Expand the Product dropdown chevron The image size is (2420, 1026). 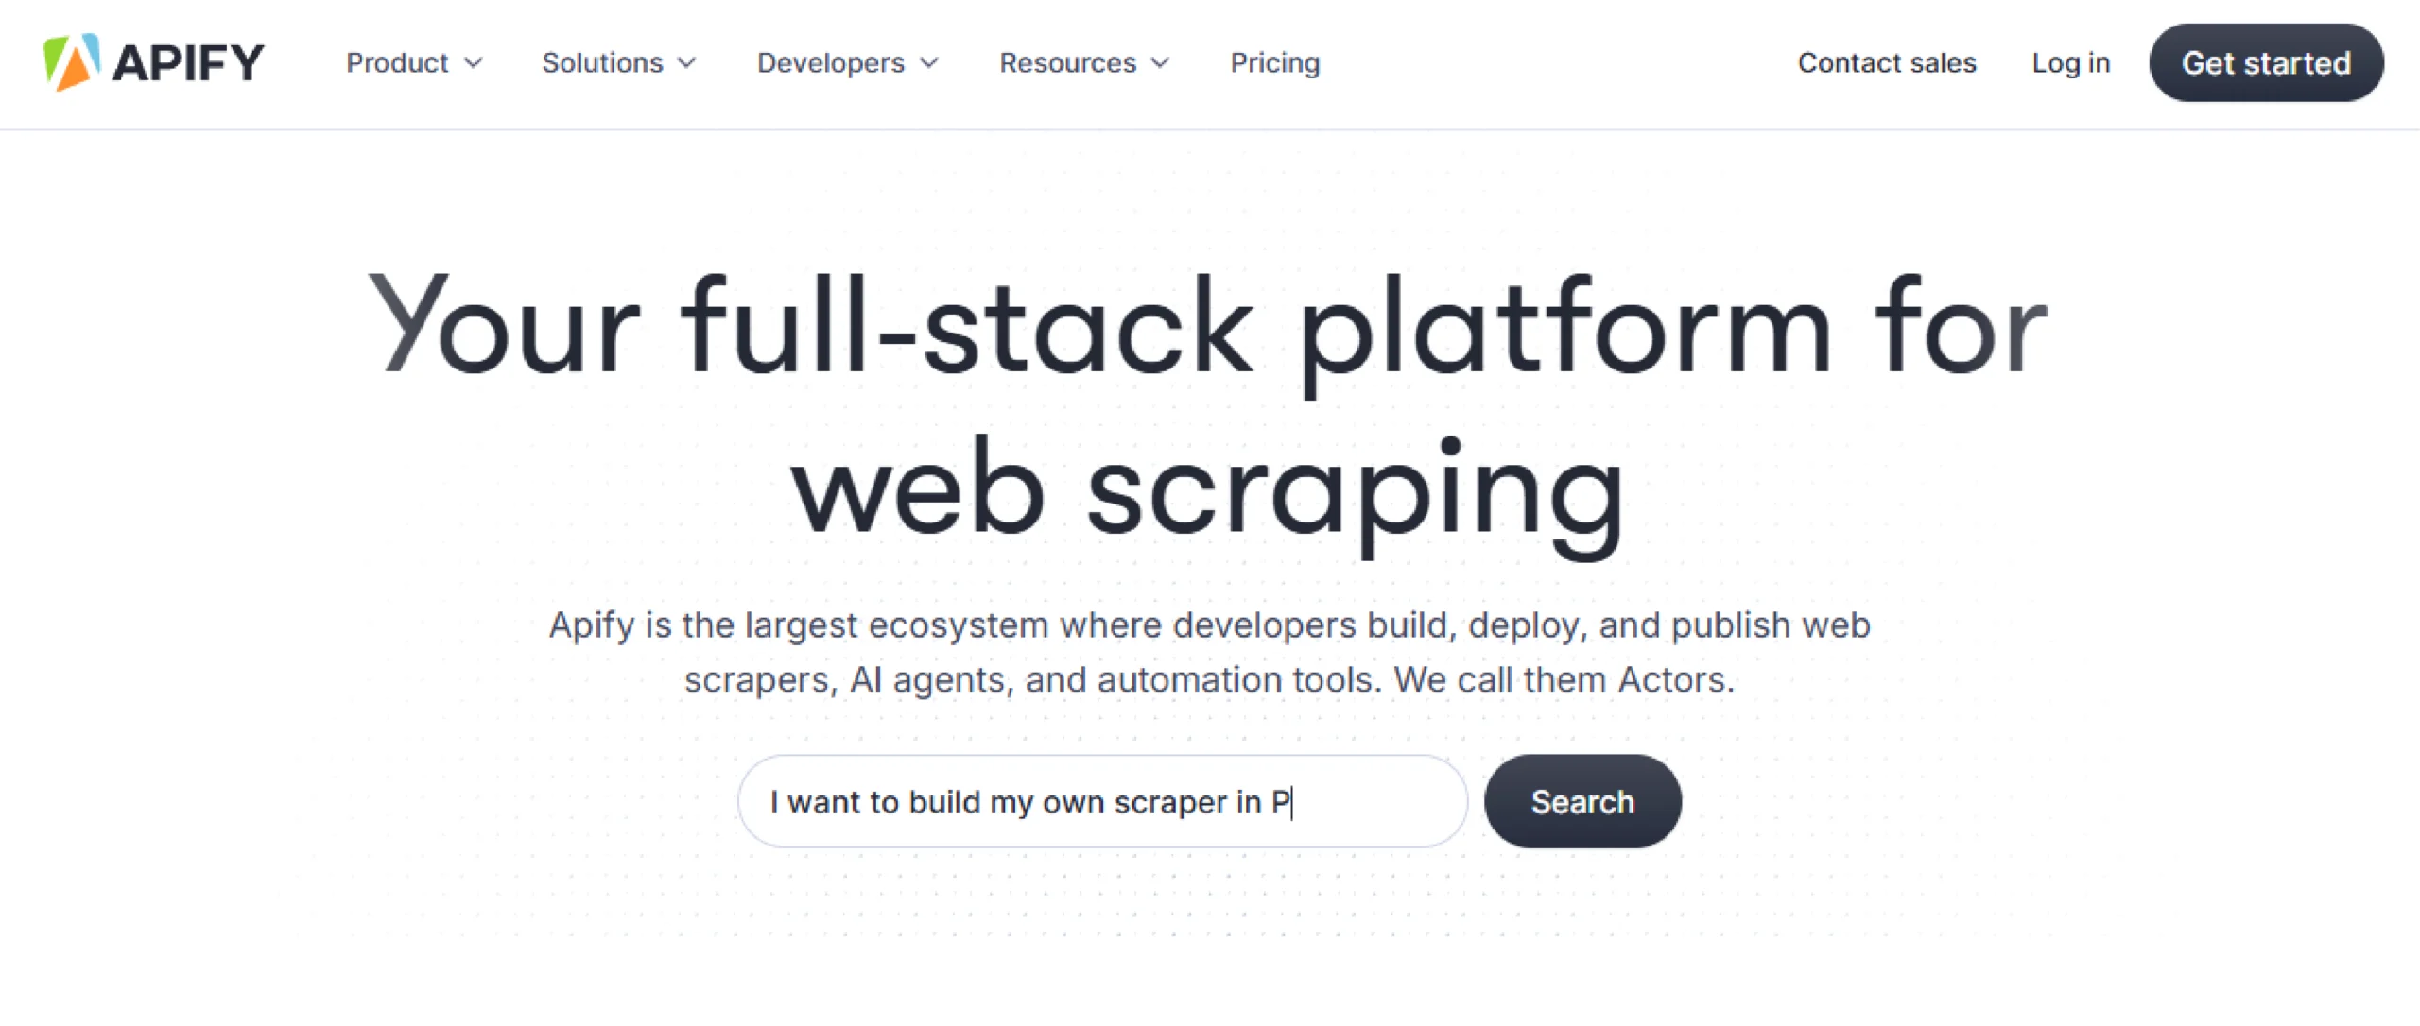474,63
